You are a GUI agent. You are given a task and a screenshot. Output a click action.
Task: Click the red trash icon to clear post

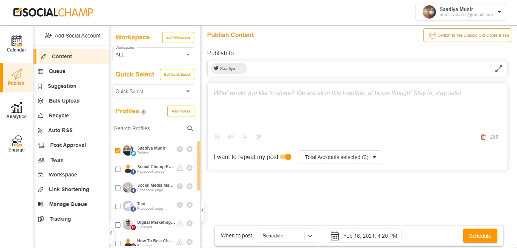tap(483, 137)
